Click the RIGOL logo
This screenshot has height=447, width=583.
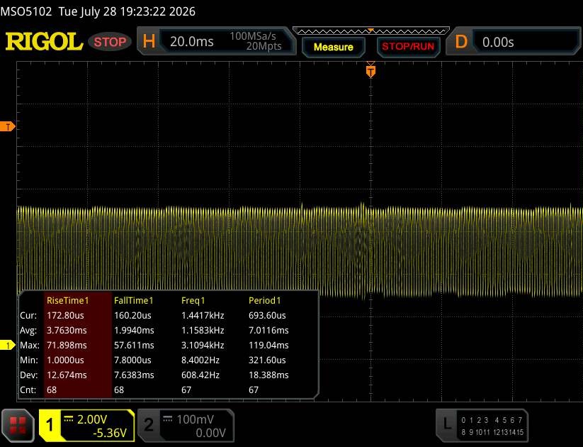pos(44,41)
